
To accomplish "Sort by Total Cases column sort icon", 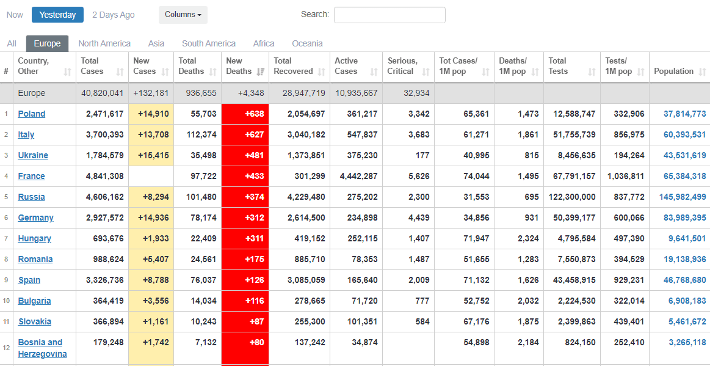I will [120, 72].
